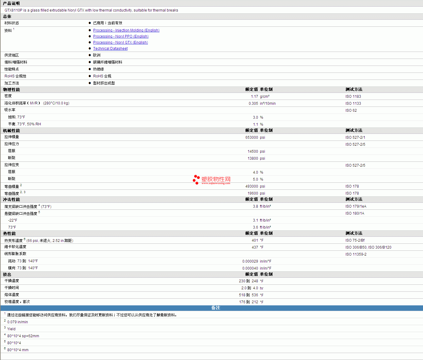This screenshot has height=360, width=423.
Task: Click the Vicat softening value 437
Action: [x=255, y=247]
